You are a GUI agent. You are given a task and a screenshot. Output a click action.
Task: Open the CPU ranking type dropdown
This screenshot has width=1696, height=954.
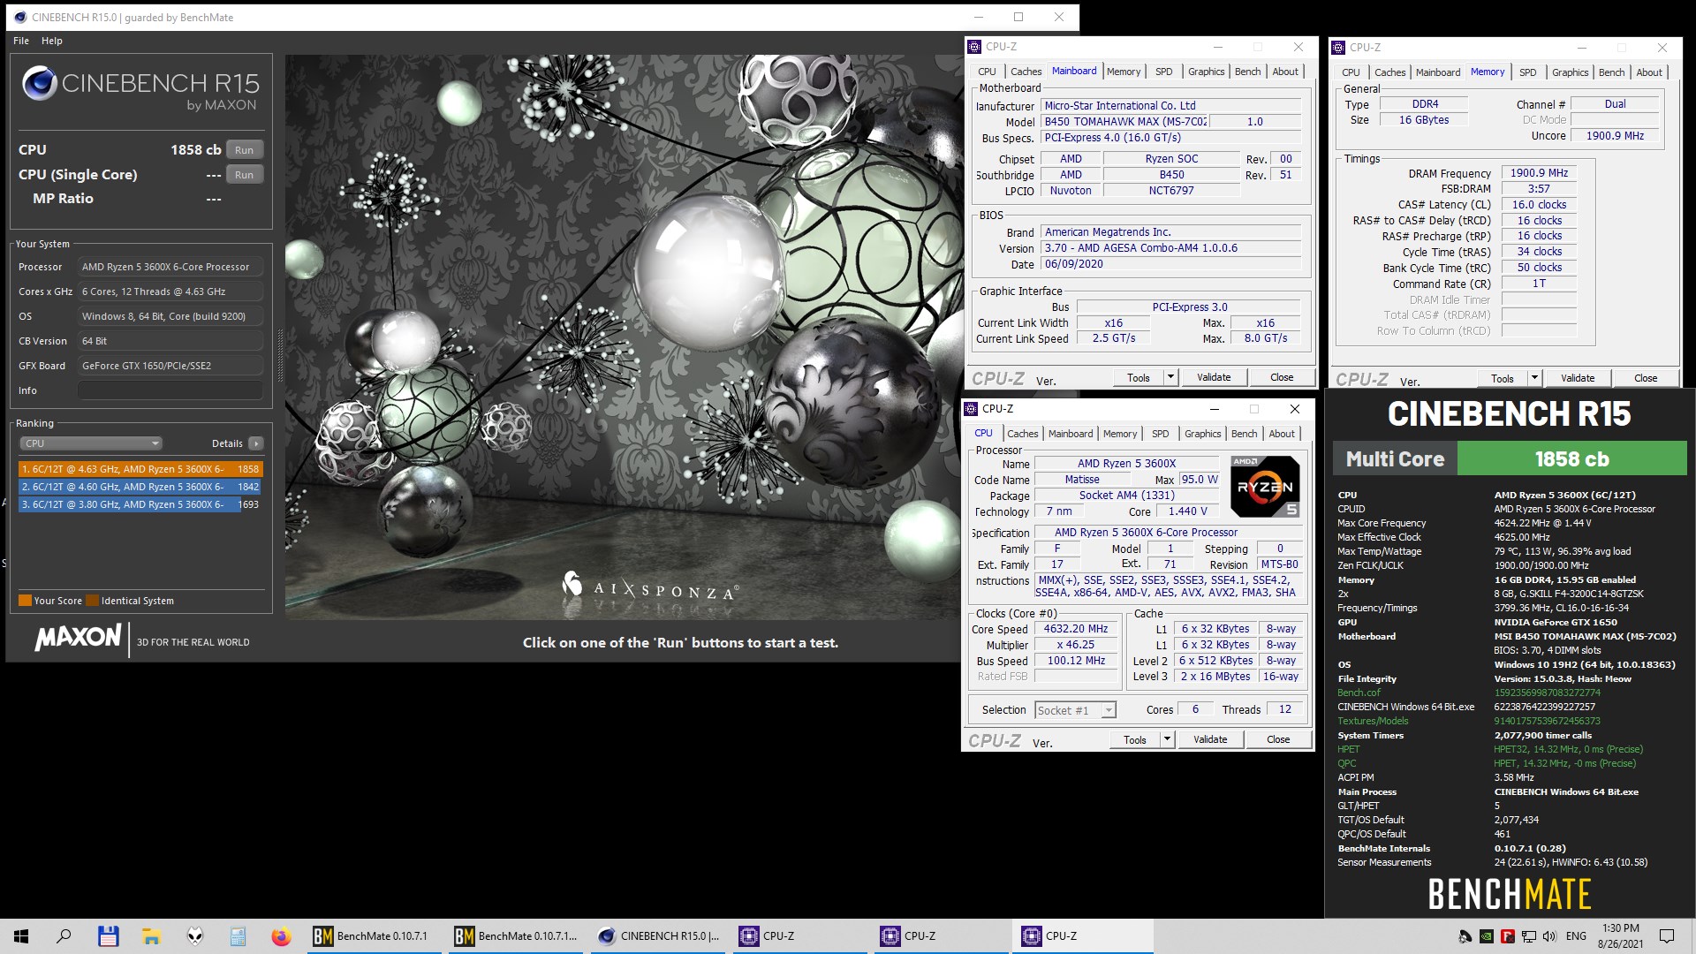[90, 443]
